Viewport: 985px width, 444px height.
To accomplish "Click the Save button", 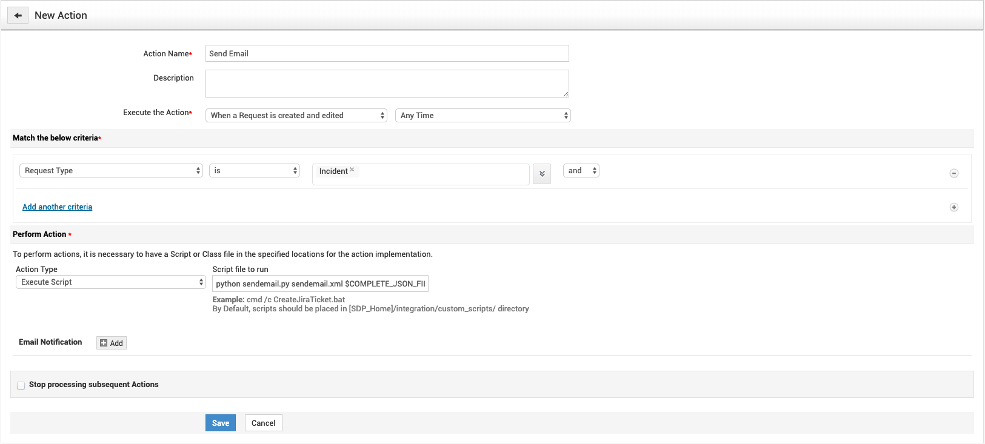I will pyautogui.click(x=221, y=423).
